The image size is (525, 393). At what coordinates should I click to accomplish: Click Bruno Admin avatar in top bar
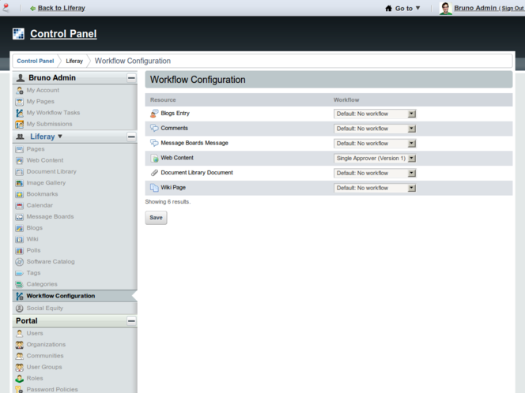click(x=446, y=8)
